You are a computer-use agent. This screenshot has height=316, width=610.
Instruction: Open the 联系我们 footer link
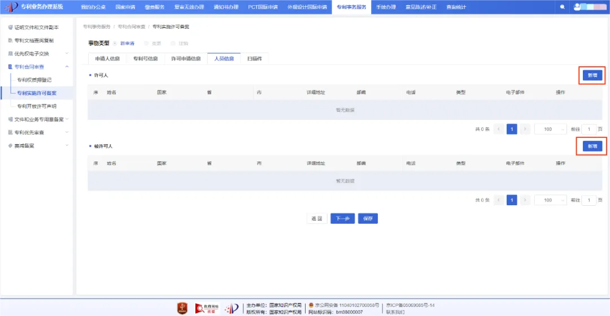click(x=395, y=312)
